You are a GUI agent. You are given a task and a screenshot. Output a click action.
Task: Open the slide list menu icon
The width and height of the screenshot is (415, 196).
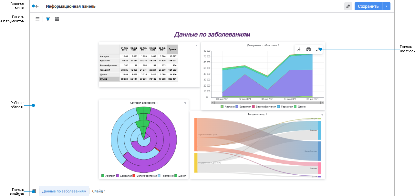click(34, 191)
